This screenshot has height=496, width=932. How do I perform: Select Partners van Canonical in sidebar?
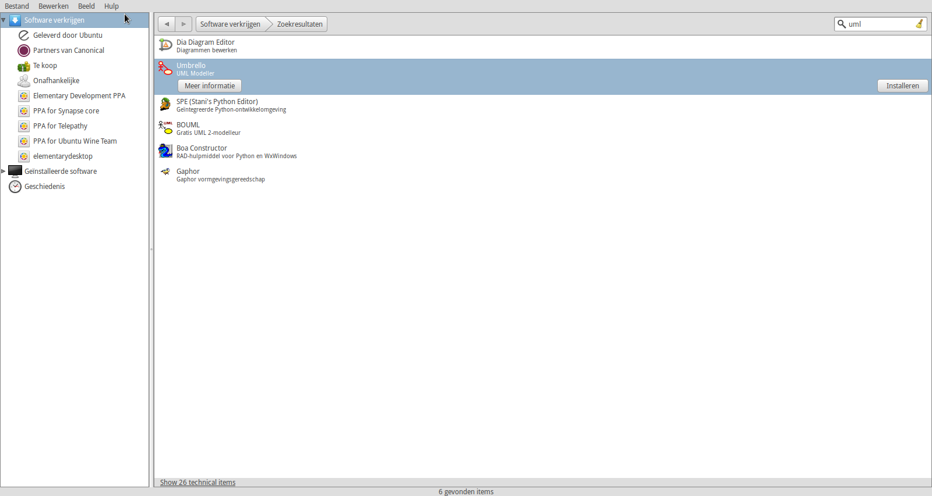pyautogui.click(x=69, y=51)
